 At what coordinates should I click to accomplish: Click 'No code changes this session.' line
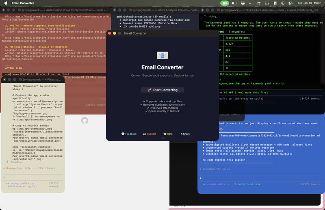point(224,160)
